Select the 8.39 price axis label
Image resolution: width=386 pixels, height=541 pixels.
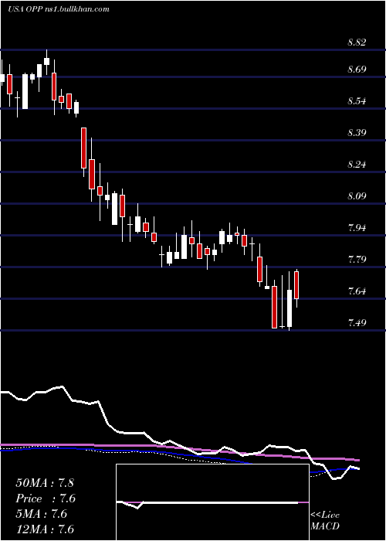click(357, 133)
